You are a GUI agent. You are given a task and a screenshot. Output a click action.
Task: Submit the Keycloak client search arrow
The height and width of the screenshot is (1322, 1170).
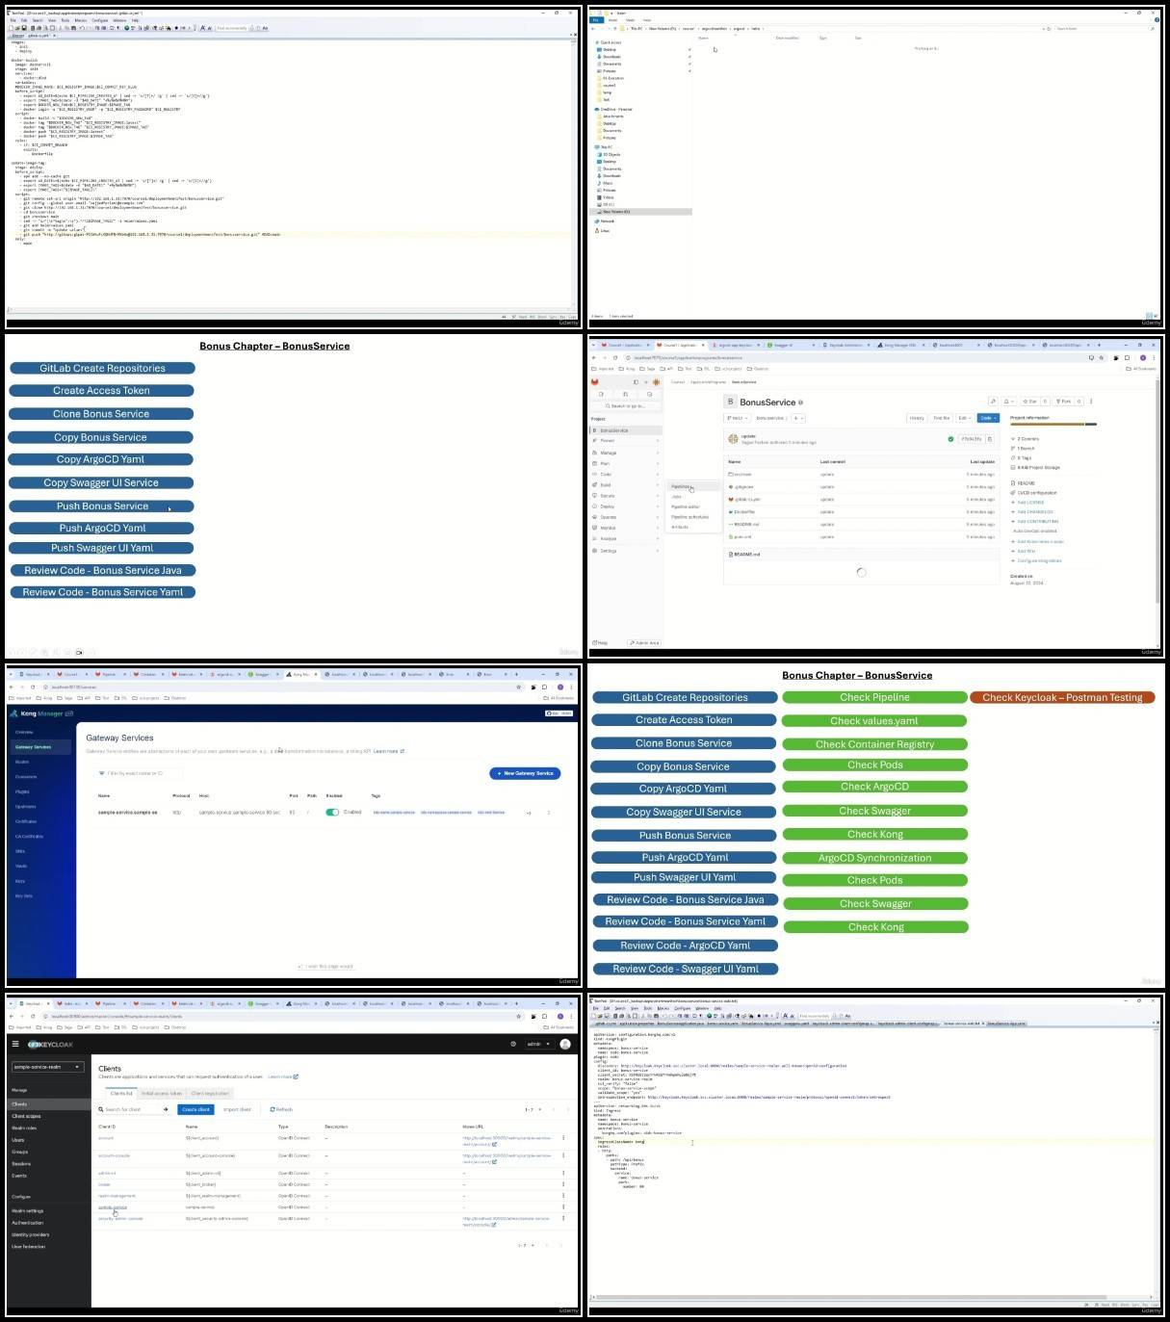(166, 1109)
